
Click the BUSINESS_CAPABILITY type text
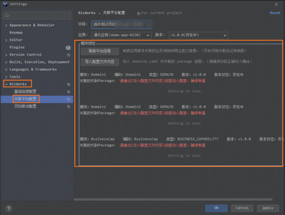198,139
